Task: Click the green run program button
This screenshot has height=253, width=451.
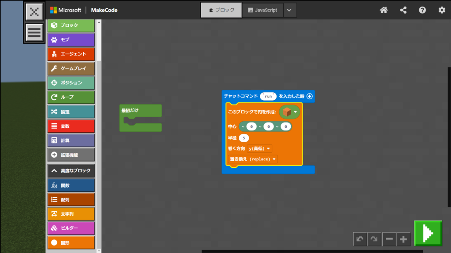Action: [428, 233]
